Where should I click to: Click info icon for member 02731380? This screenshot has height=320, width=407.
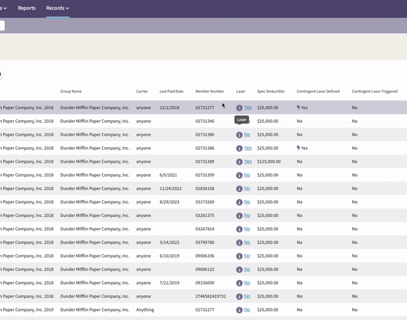pyautogui.click(x=239, y=135)
